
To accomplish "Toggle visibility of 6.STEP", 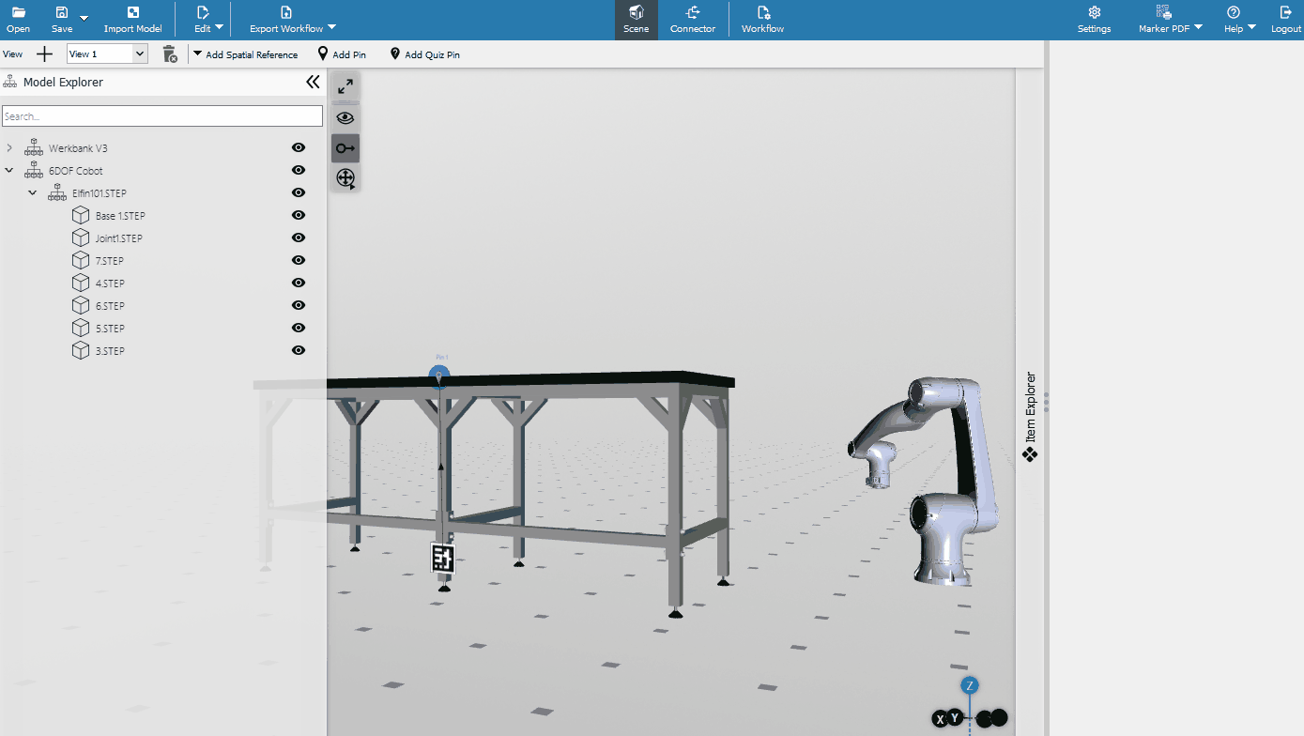I will [299, 305].
